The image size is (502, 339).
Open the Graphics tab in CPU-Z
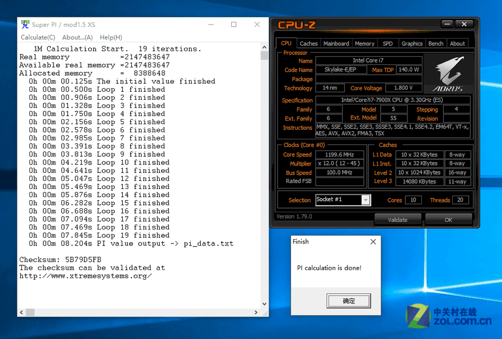pyautogui.click(x=412, y=44)
